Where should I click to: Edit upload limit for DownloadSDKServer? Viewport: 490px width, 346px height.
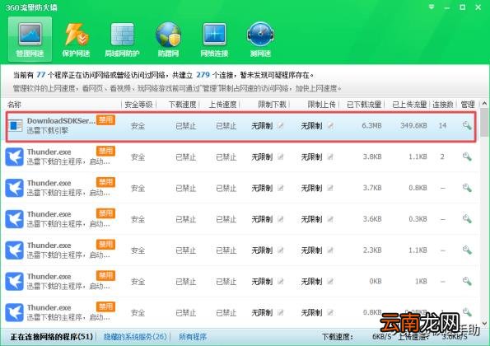(330, 126)
